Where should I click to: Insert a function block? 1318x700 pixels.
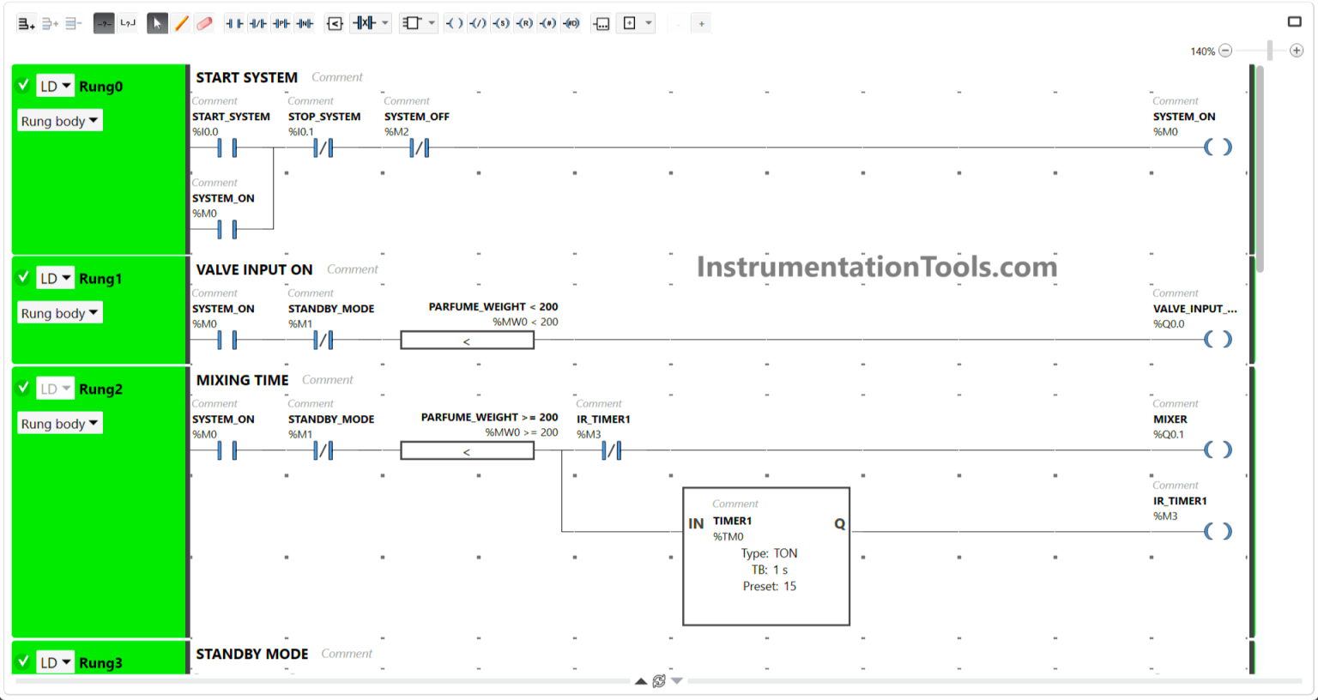(x=412, y=23)
